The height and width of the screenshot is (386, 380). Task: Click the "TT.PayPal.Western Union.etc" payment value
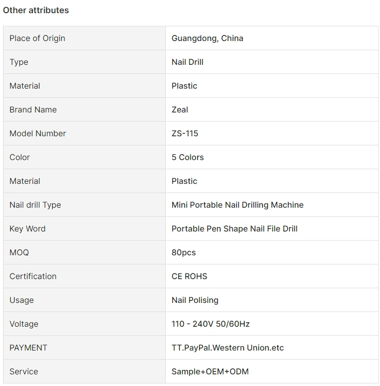[x=228, y=348]
